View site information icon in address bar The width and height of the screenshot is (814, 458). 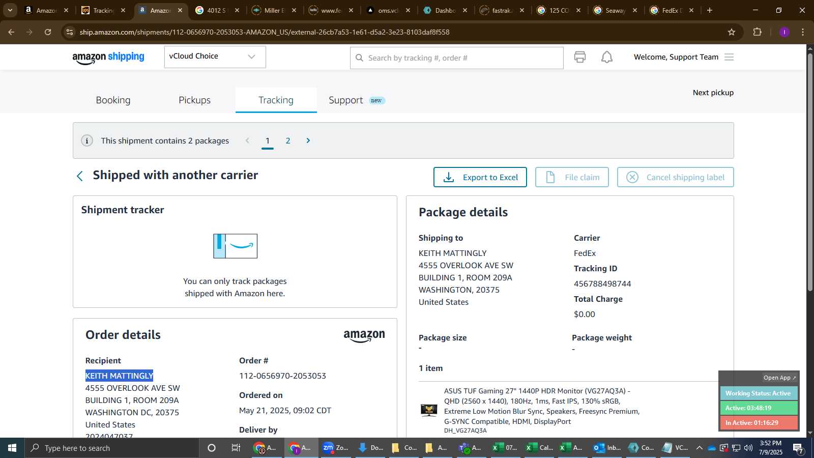click(x=70, y=32)
